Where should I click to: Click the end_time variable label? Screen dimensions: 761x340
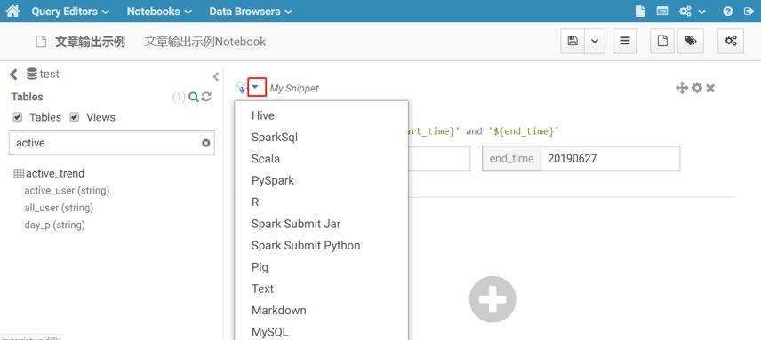(511, 158)
